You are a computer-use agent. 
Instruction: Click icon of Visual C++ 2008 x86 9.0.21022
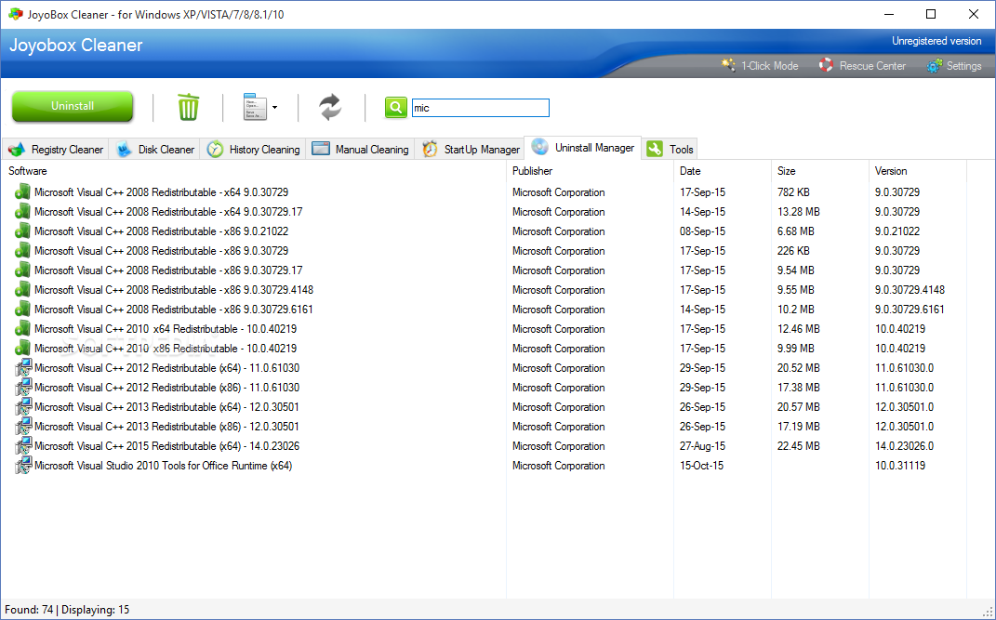23,231
